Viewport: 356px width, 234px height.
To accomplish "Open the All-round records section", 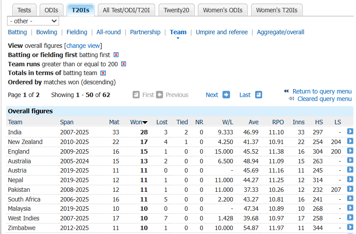I will point(108,32).
